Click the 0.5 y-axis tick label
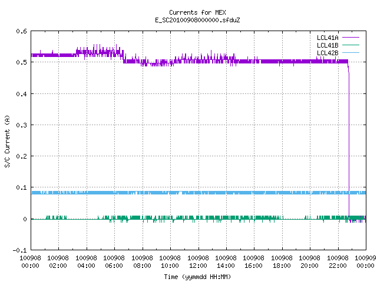 tap(21, 62)
